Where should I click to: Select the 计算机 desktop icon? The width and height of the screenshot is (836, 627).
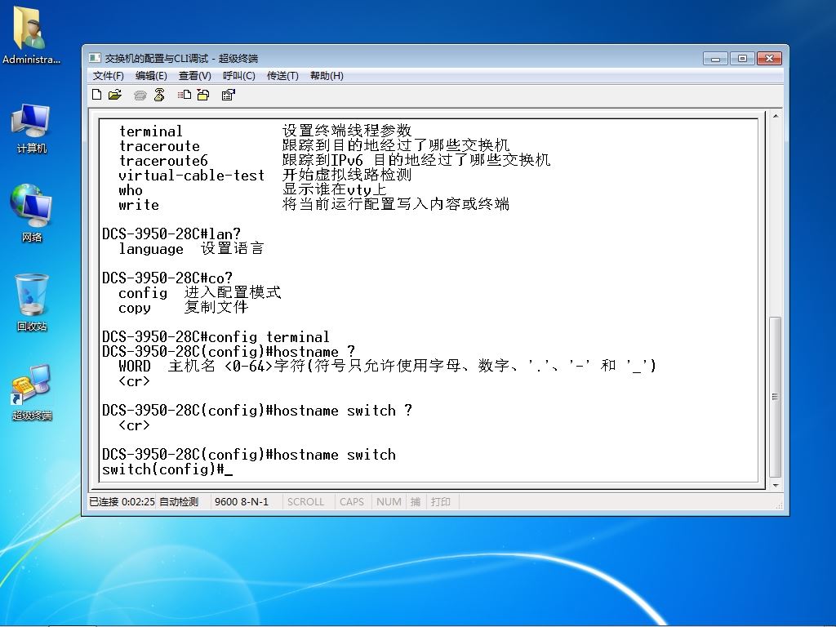click(31, 128)
